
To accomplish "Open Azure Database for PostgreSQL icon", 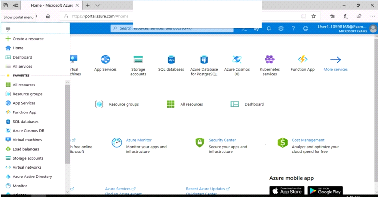I will click(x=204, y=59).
